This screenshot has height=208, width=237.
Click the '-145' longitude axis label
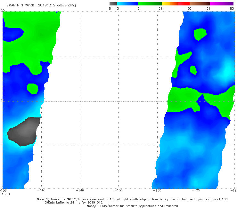(x=41, y=190)
